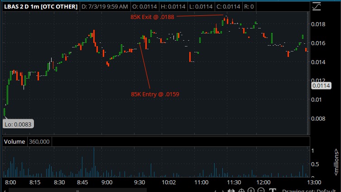This screenshot has height=192, width=341.
Task: Click the 9:30 time axis marker
Action: tap(139, 182)
